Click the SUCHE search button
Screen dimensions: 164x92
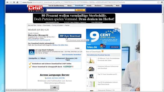click(80, 10)
